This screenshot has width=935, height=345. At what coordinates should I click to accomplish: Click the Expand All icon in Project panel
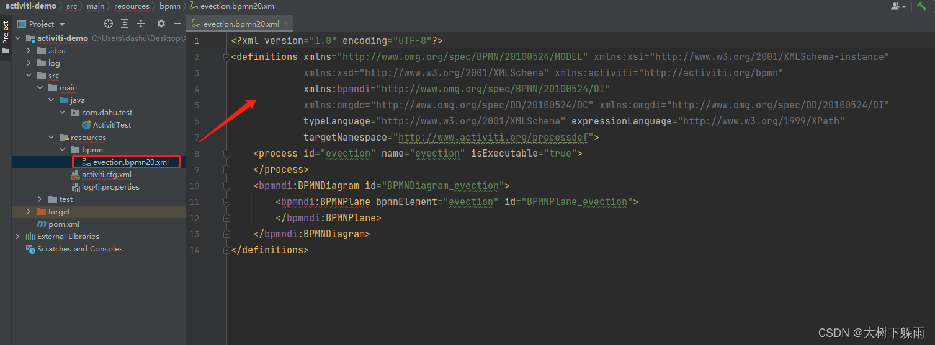[x=125, y=24]
